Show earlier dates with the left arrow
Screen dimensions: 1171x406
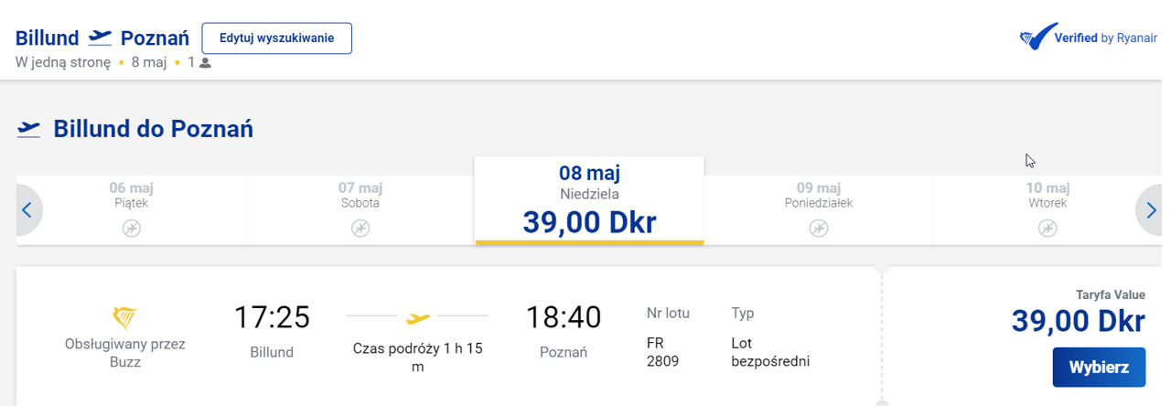point(27,210)
